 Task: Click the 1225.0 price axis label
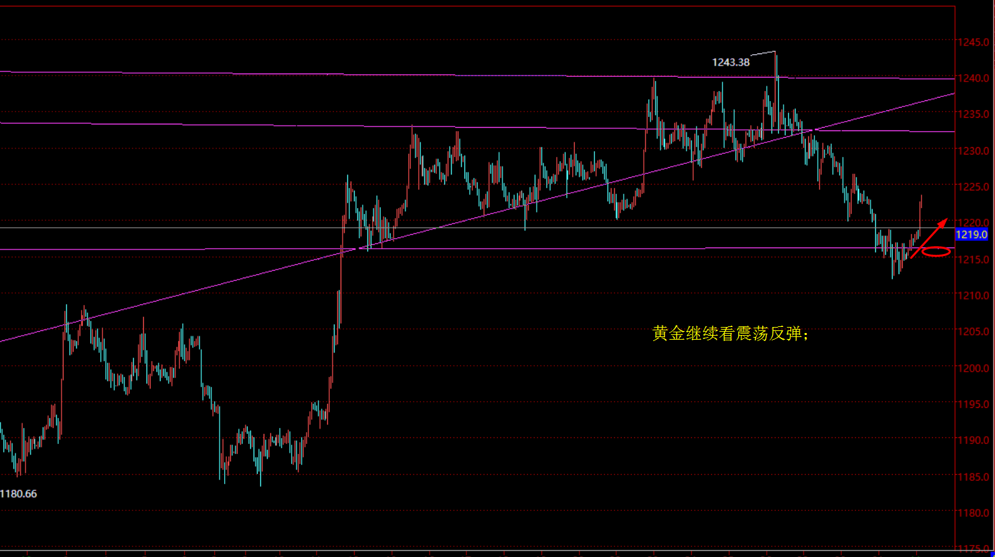pyautogui.click(x=973, y=187)
